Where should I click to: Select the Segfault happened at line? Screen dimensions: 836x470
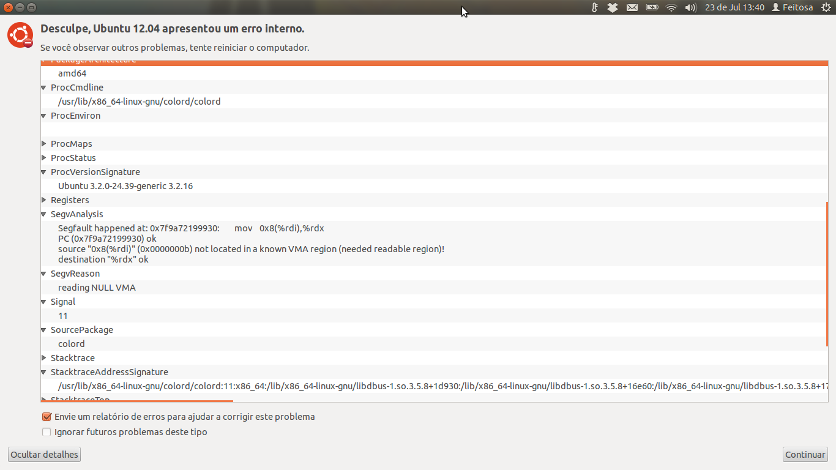pyautogui.click(x=191, y=228)
